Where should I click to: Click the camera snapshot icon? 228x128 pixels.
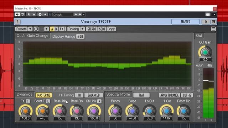click(208, 15)
